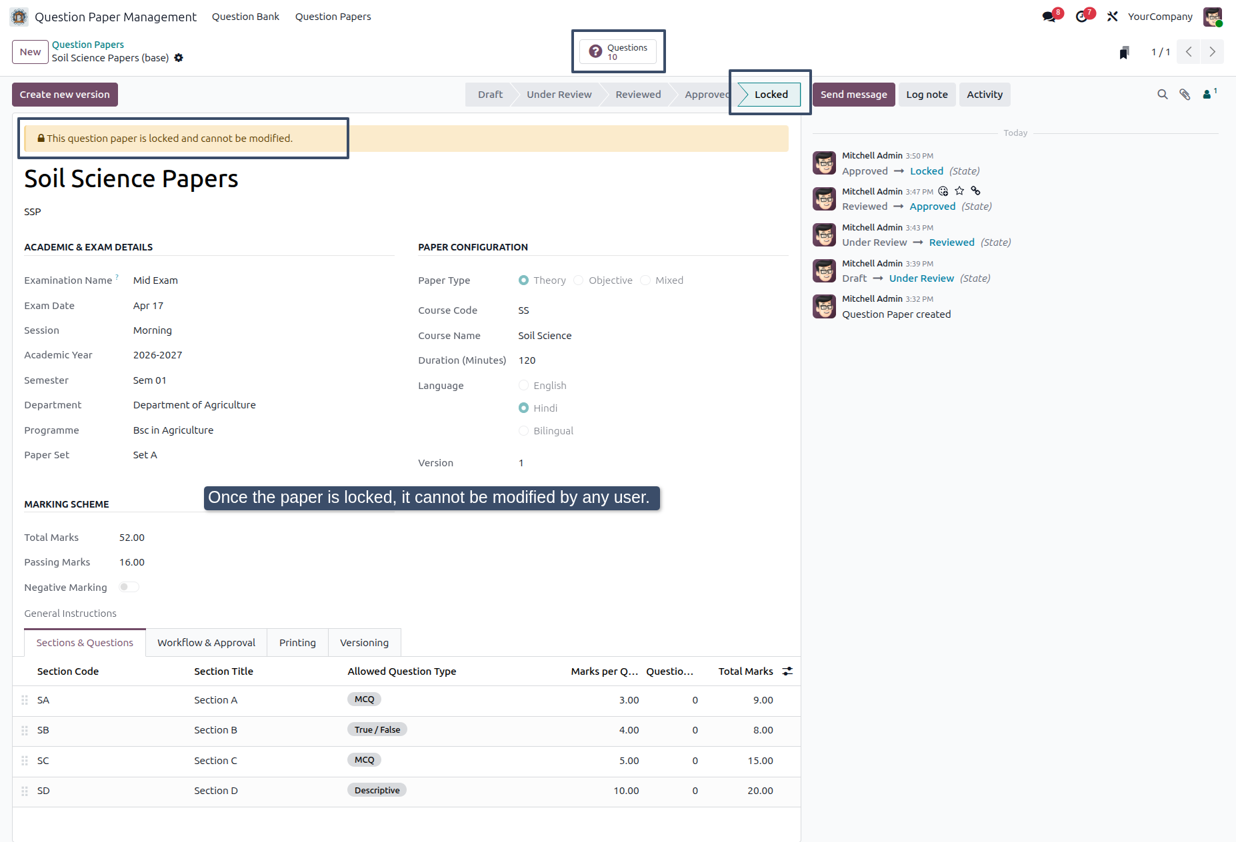Select Mixed paper type radio

(x=645, y=280)
